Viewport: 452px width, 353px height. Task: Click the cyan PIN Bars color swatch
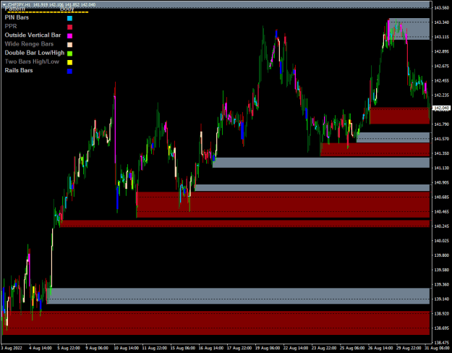point(69,18)
